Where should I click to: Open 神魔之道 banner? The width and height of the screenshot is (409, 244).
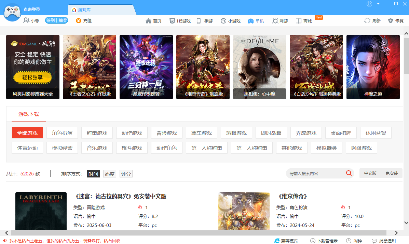coord(373,67)
